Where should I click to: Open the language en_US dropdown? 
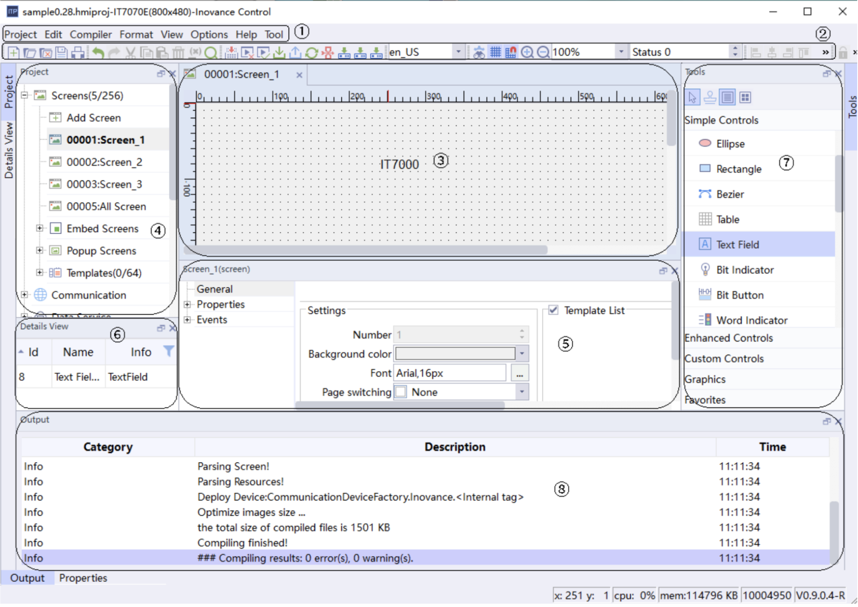coord(458,52)
